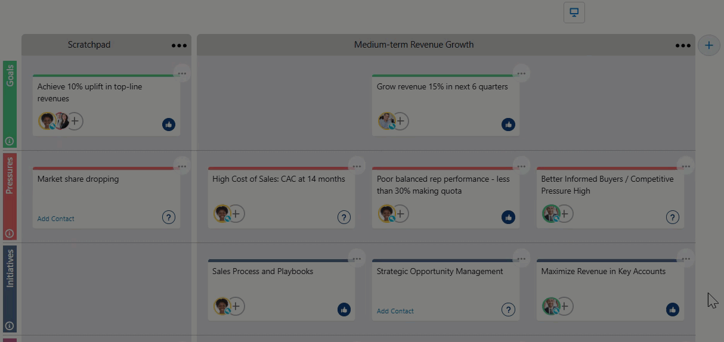This screenshot has width=724, height=342.
Task: Click info icon on Pressures row
Action: point(10,234)
